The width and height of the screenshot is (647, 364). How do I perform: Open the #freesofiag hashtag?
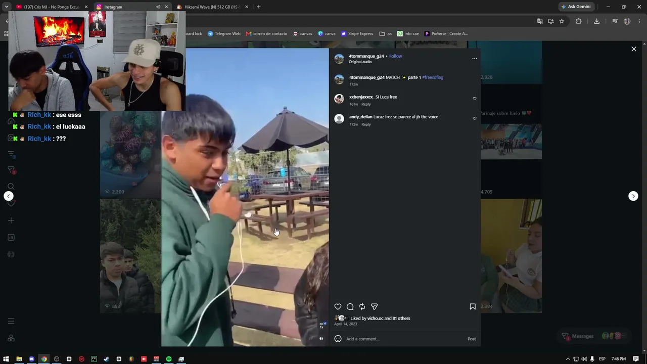(x=433, y=77)
